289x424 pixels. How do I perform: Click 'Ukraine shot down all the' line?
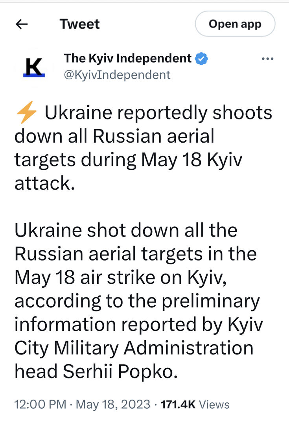[x=126, y=230]
